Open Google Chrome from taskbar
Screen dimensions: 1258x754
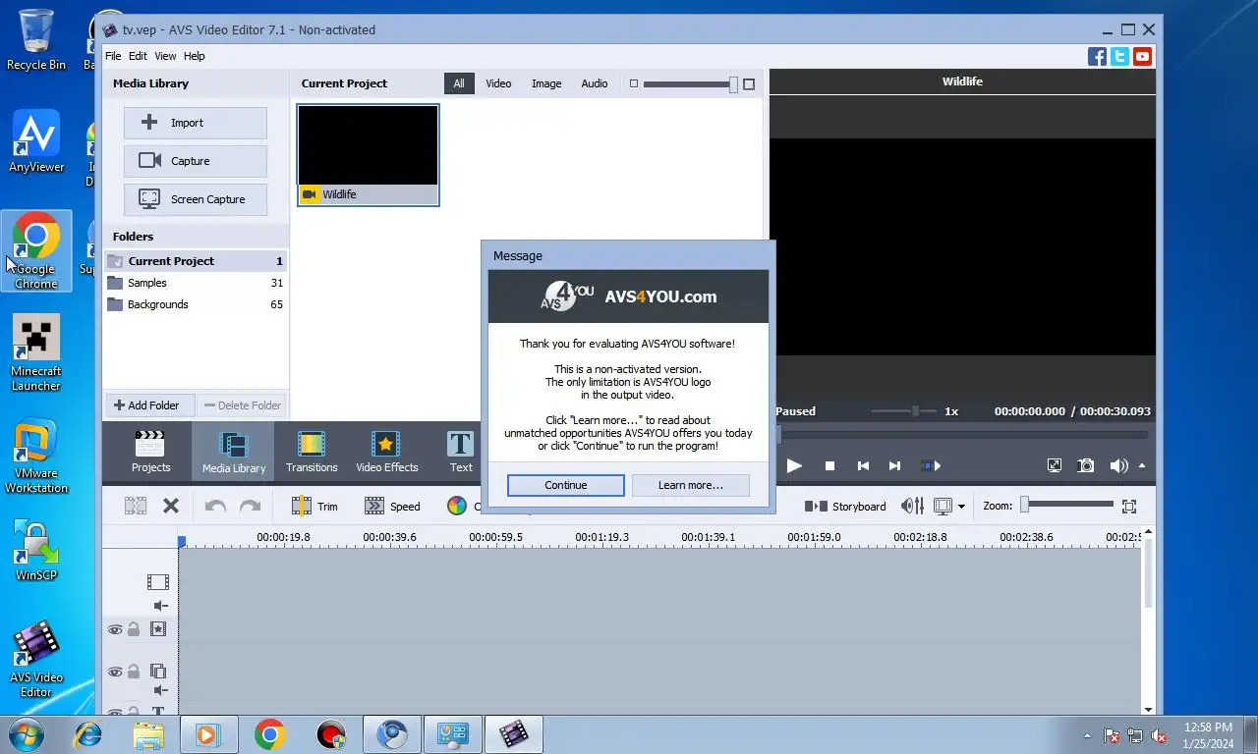[269, 734]
